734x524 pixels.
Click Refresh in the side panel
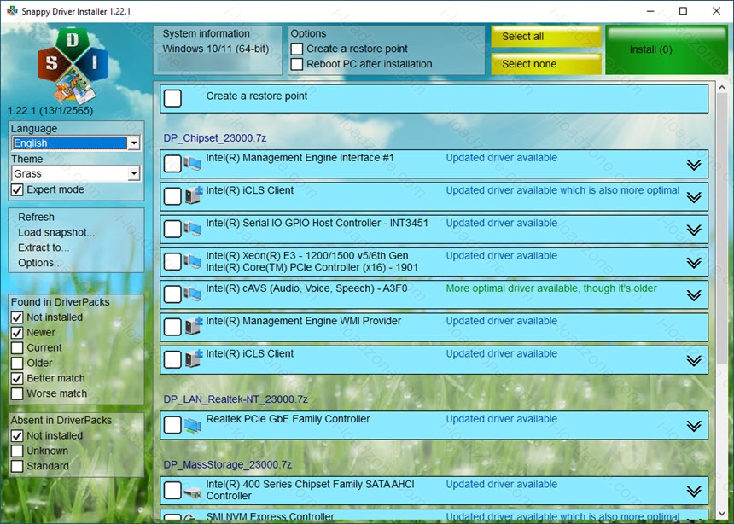point(36,218)
